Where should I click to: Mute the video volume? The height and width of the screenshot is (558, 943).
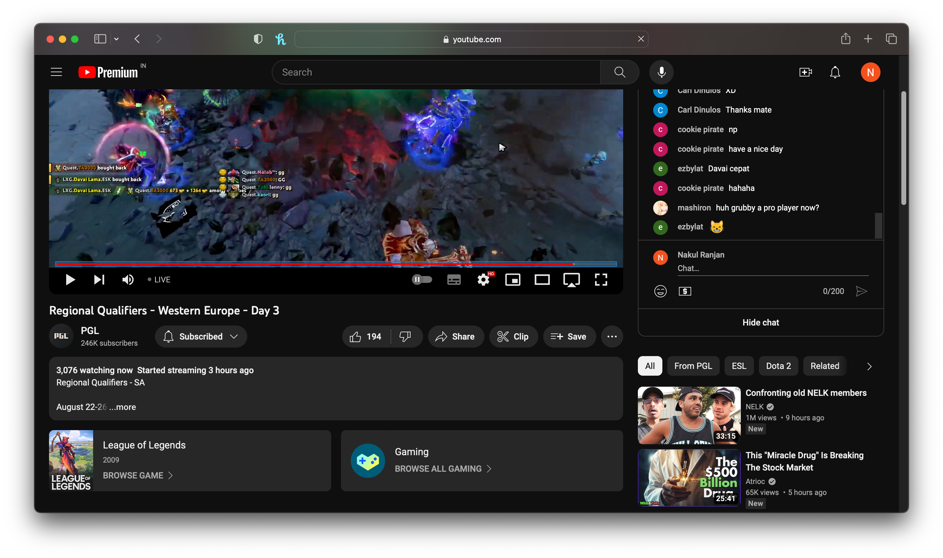[x=128, y=279]
